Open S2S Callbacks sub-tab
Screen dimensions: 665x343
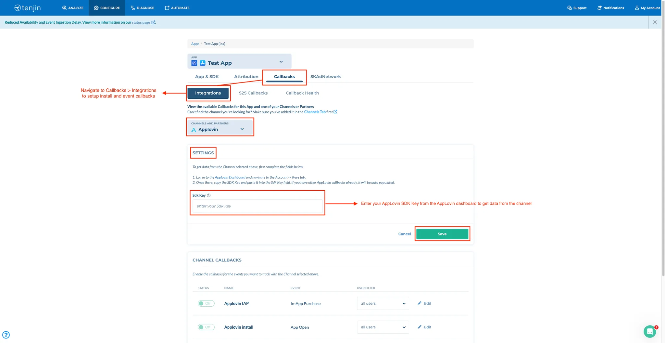coord(253,93)
